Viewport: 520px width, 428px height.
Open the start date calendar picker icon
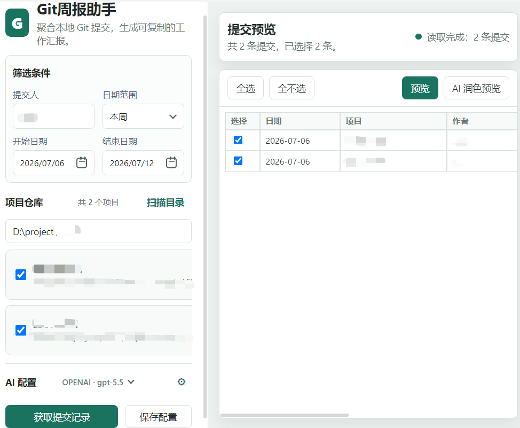(x=82, y=162)
